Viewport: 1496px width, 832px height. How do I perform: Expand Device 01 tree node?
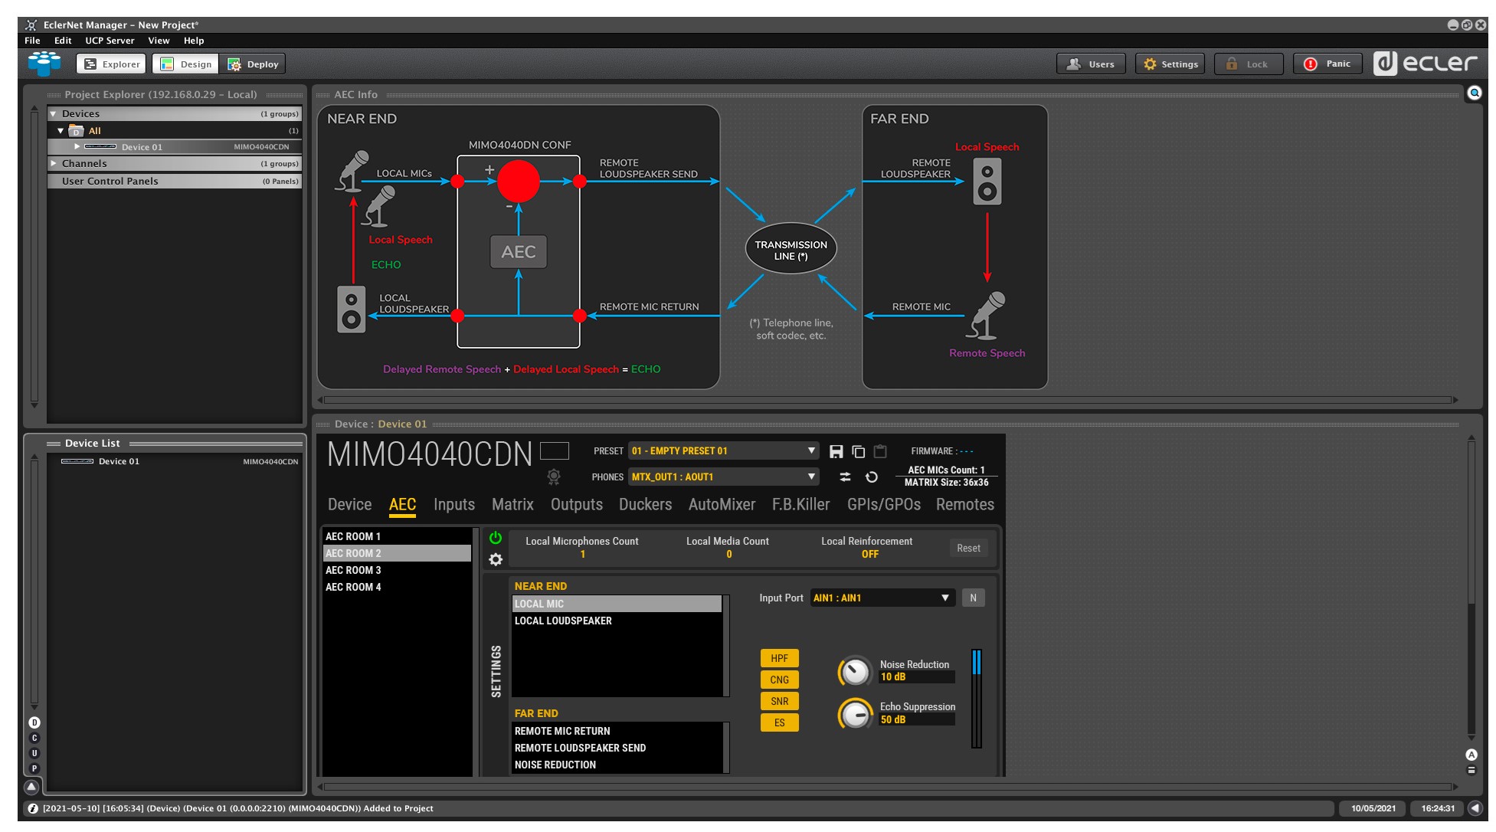pyautogui.click(x=77, y=146)
